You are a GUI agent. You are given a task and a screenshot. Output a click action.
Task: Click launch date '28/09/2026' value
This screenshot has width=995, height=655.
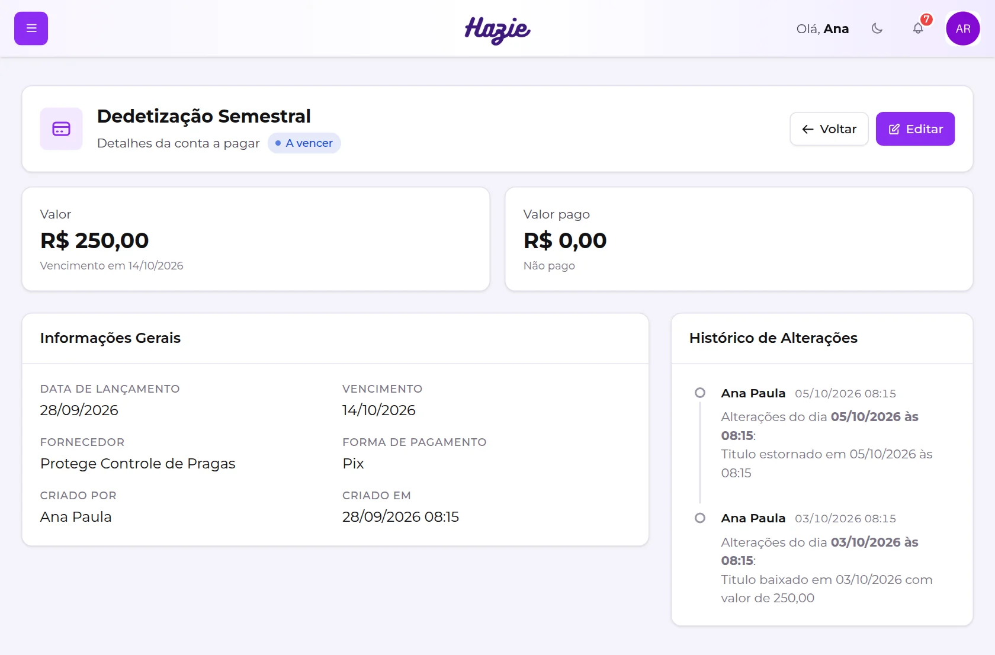[x=79, y=410]
